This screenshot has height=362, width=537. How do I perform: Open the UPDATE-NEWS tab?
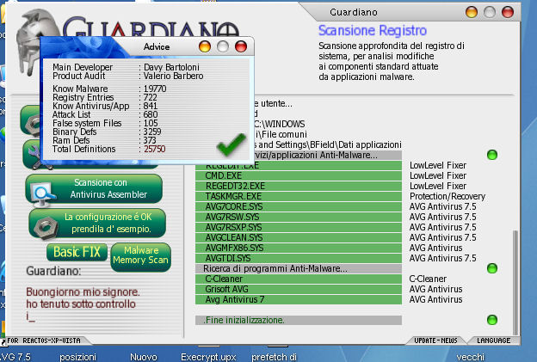[437, 341]
